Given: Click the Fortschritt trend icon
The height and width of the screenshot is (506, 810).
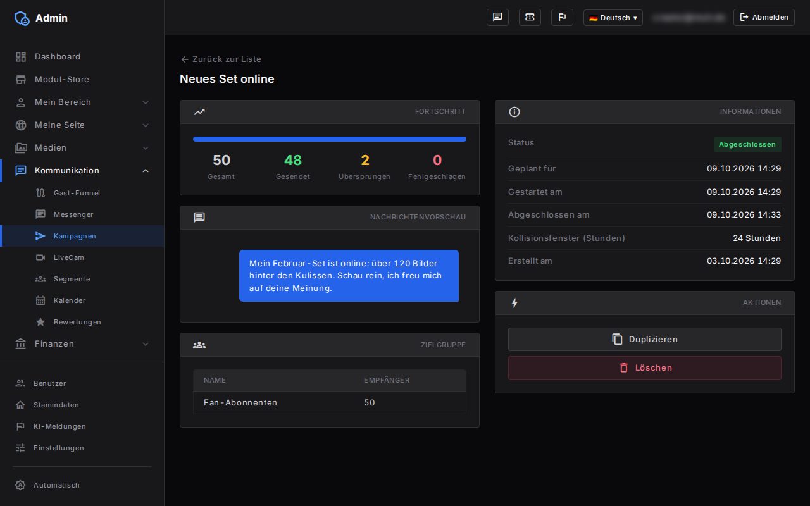Looking at the screenshot, I should click(x=199, y=112).
